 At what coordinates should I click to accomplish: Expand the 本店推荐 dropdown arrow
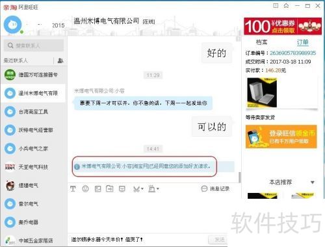tap(312, 182)
